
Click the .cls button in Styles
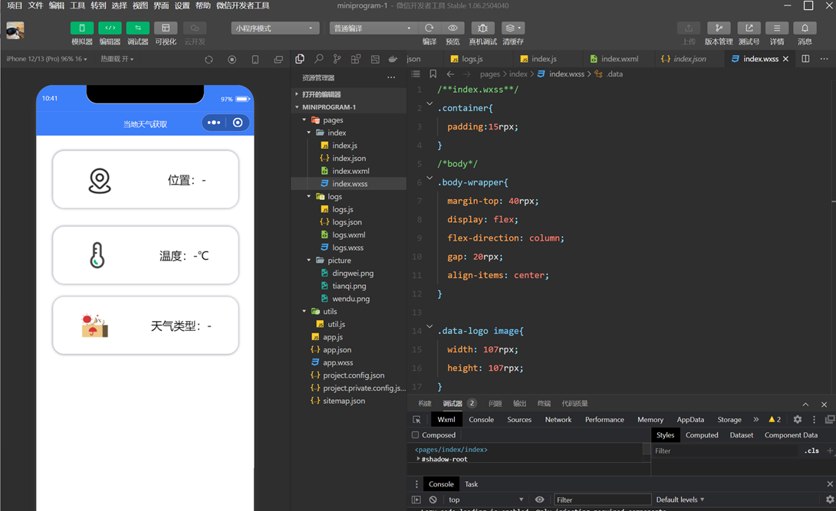(811, 451)
